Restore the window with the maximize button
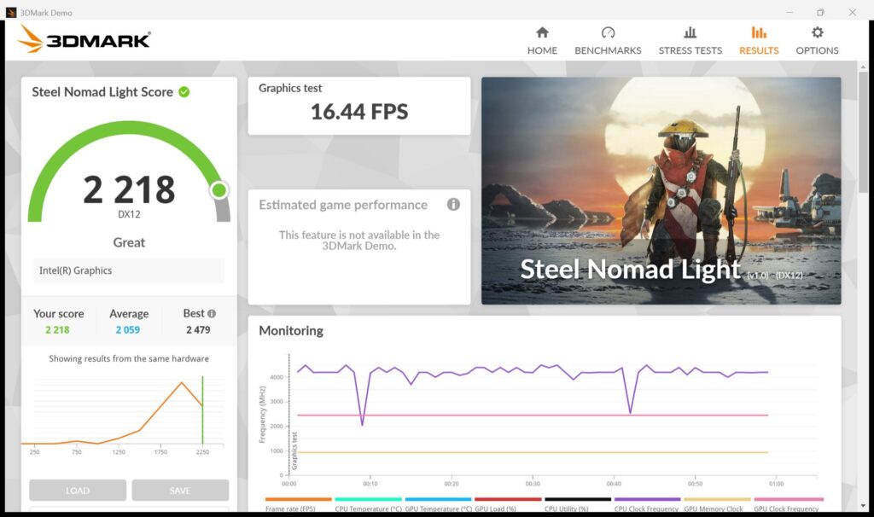 pyautogui.click(x=820, y=12)
